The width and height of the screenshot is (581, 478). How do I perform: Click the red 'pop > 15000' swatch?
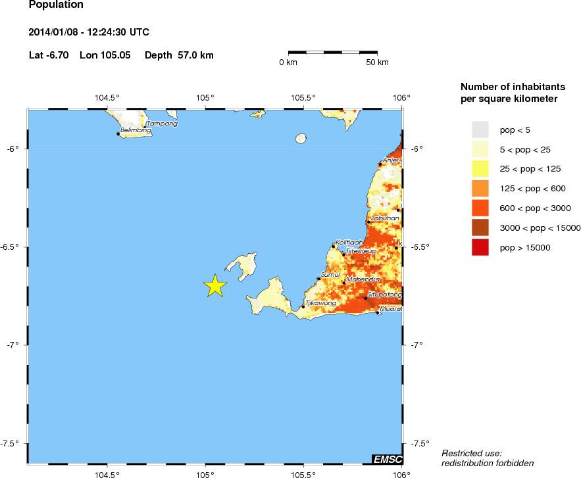click(480, 248)
